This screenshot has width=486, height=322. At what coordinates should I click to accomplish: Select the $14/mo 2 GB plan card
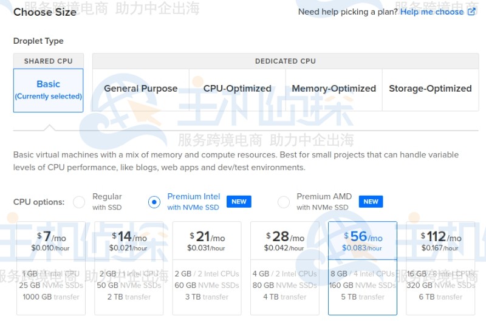(129, 268)
